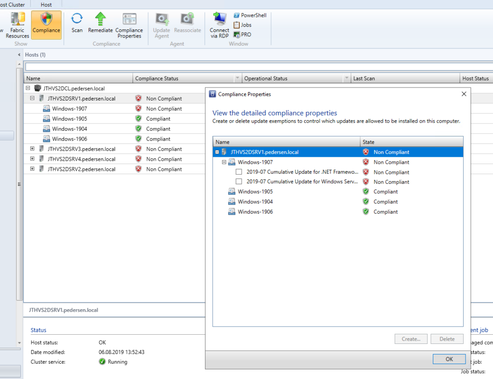Click the Create... exemption button
The image size is (493, 379).
411,339
